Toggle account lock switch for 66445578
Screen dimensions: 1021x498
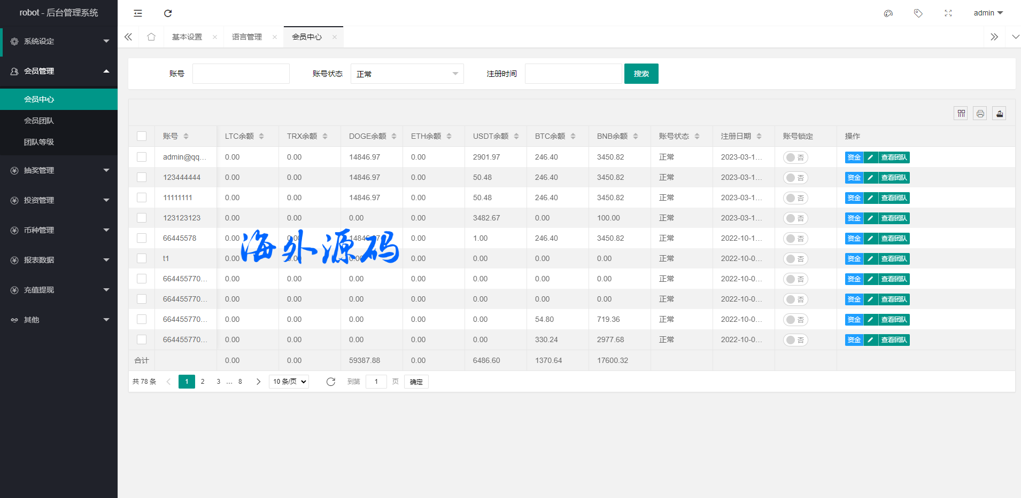coord(795,239)
